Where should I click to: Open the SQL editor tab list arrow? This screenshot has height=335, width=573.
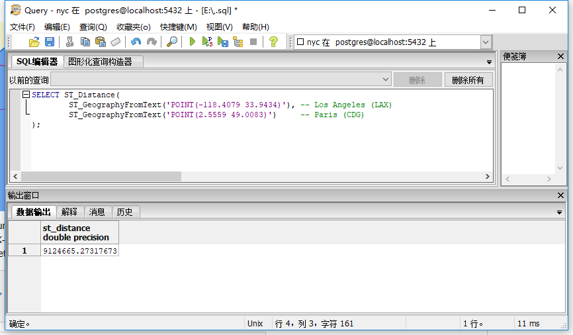tap(489, 62)
